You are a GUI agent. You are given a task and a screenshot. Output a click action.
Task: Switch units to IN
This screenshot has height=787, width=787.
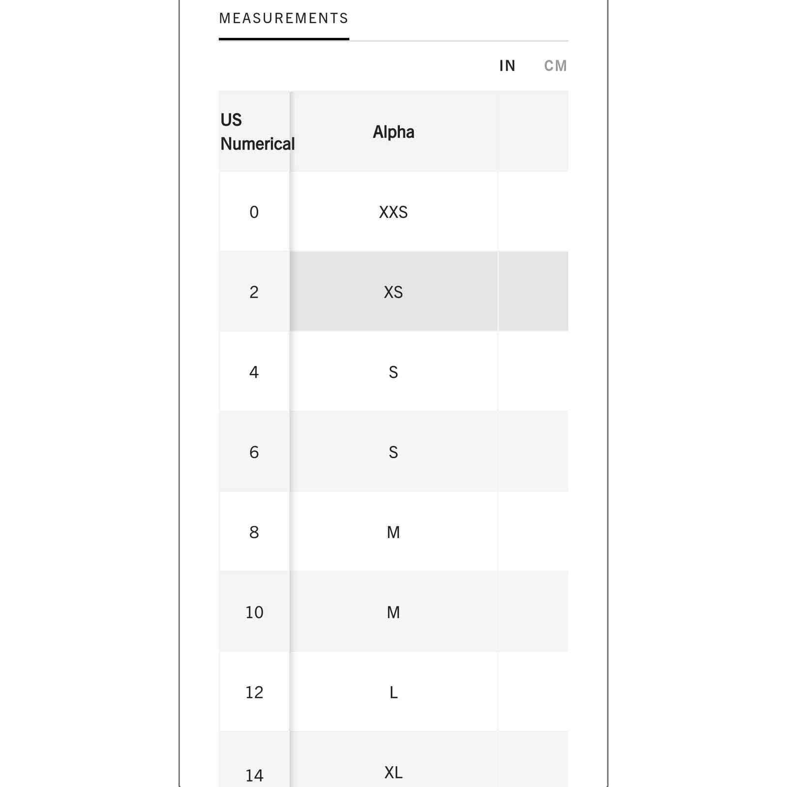[x=507, y=66]
